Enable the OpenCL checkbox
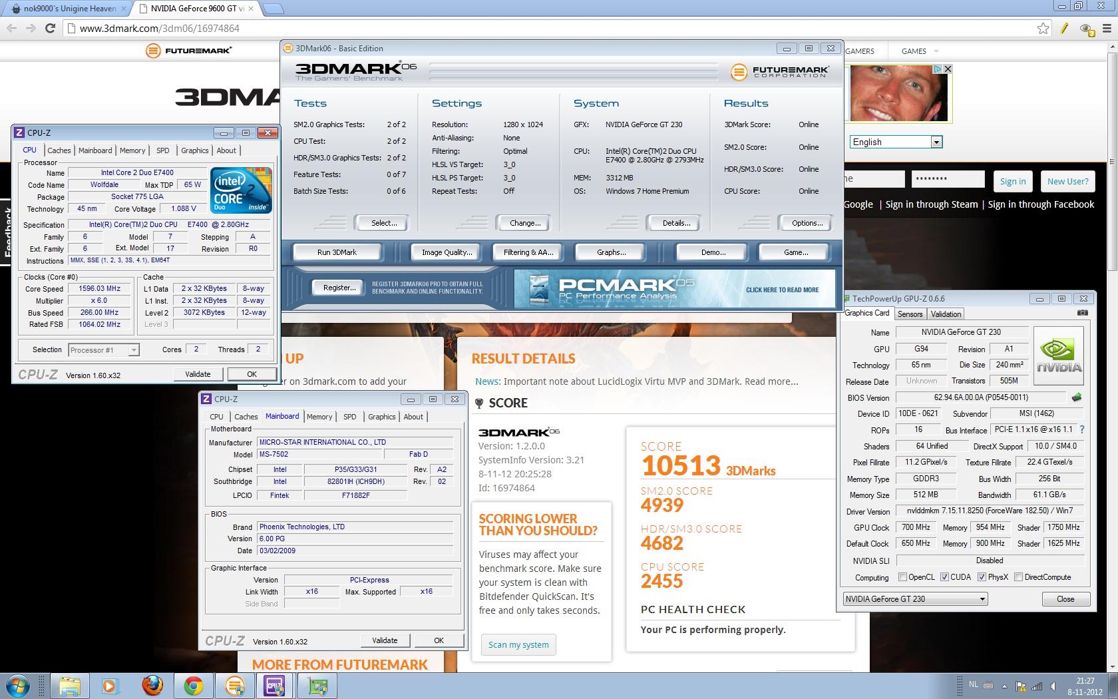Screen dimensions: 1118x699 (902, 577)
